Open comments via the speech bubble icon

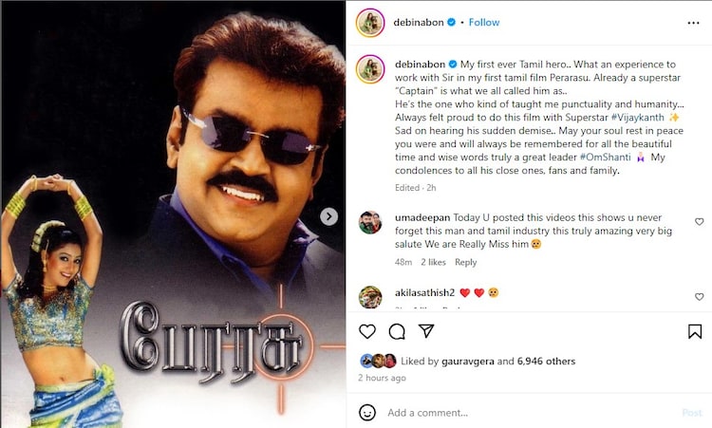pos(397,331)
